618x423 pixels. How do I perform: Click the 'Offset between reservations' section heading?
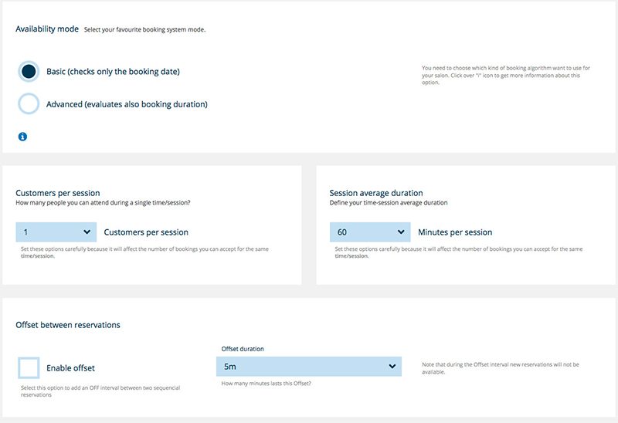pyautogui.click(x=68, y=325)
